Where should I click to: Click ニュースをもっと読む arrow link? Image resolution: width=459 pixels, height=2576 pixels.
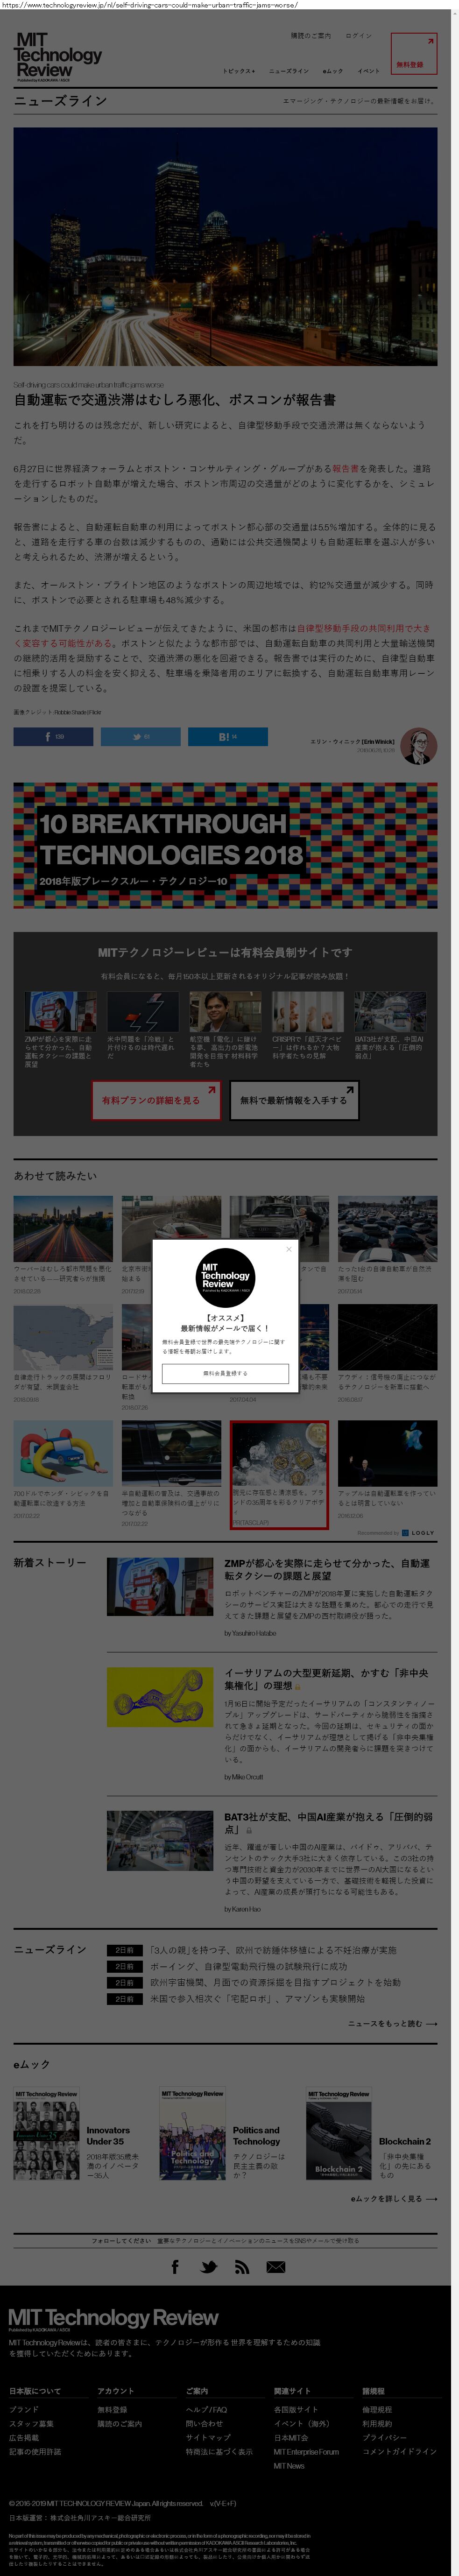(x=392, y=2023)
